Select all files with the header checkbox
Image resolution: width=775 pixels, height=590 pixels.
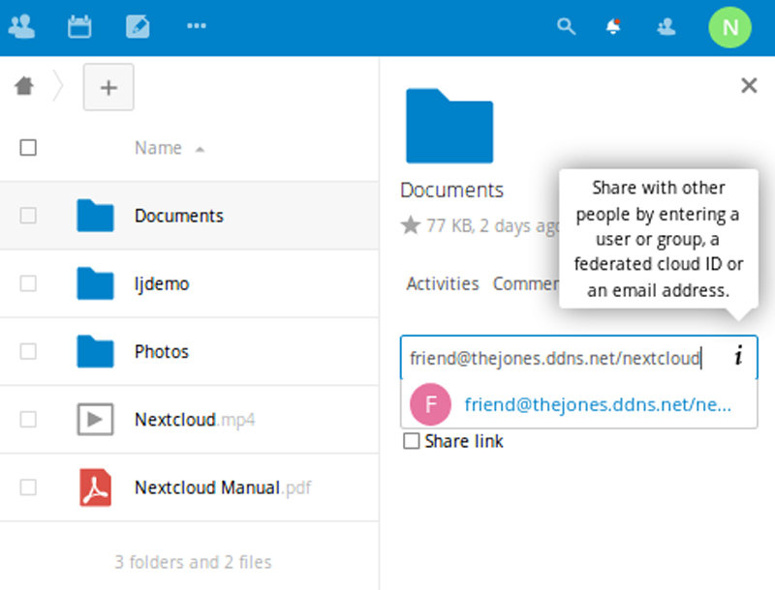28,147
